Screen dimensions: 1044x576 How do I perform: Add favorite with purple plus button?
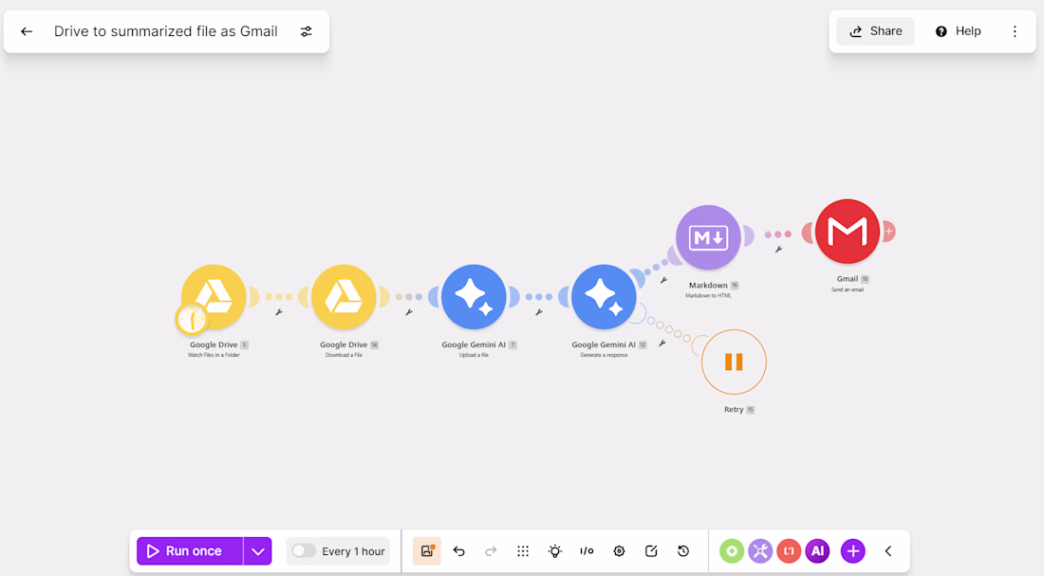tap(853, 551)
